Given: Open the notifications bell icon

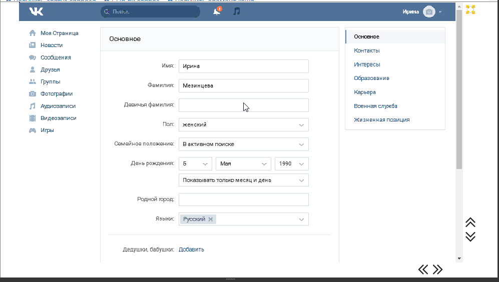Looking at the screenshot, I should pos(217,11).
